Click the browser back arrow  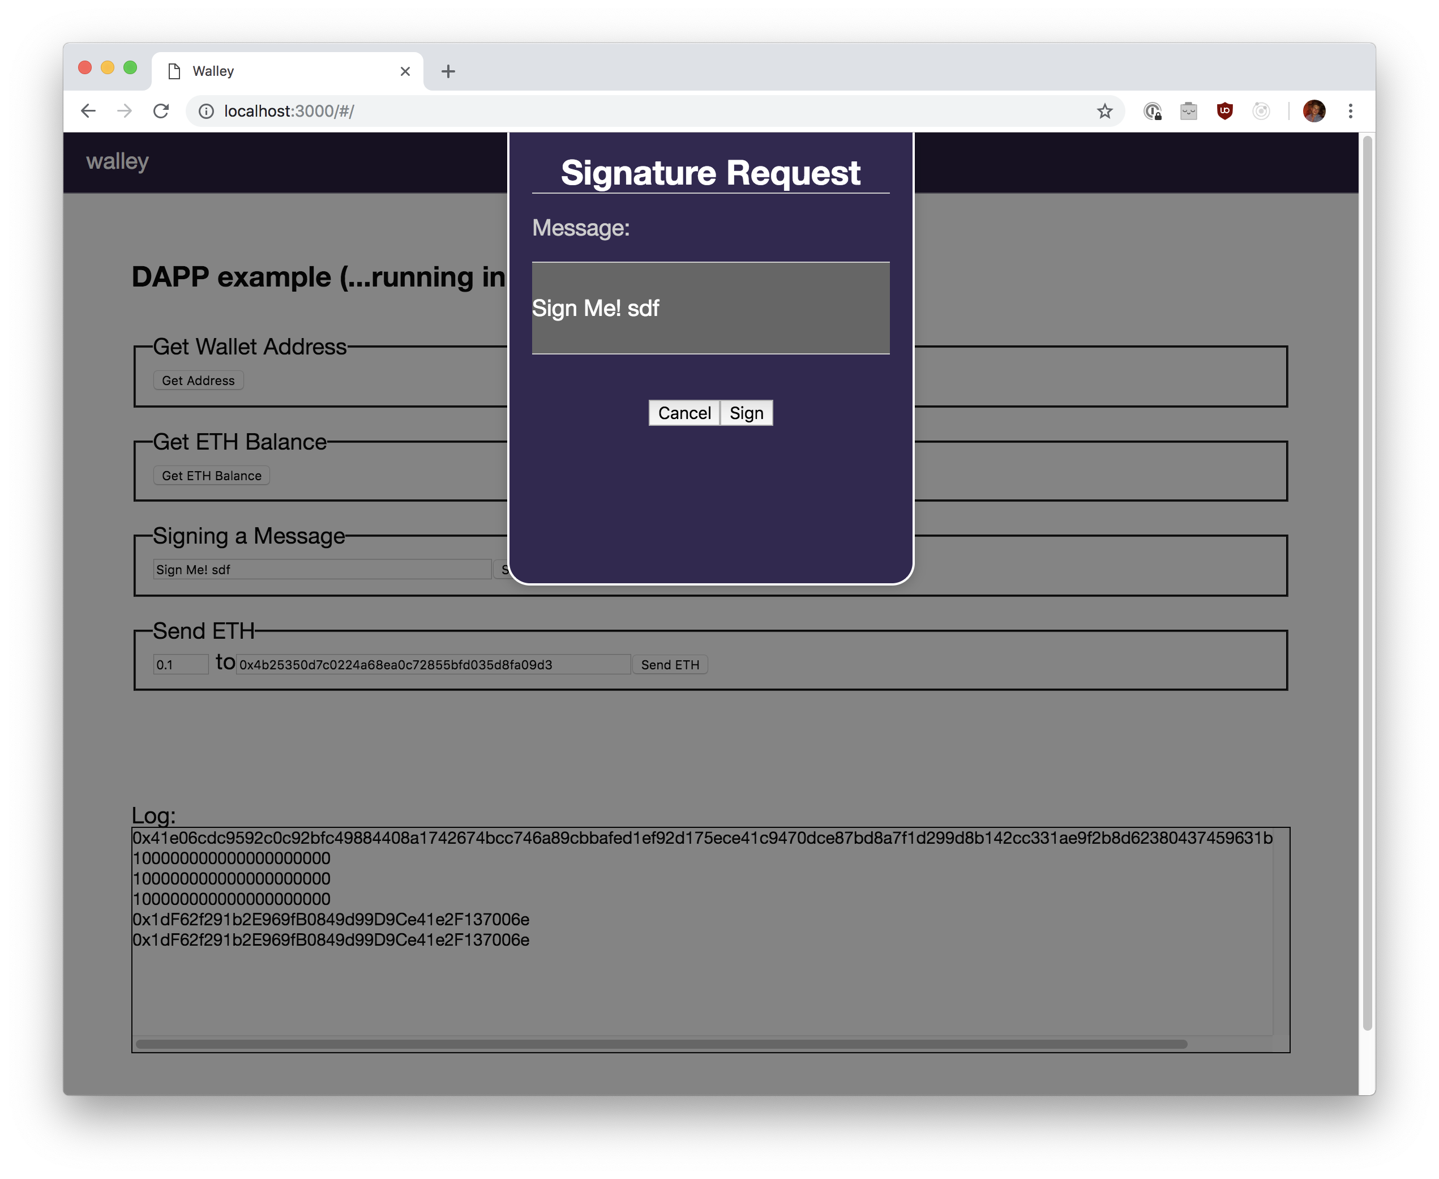(x=88, y=110)
